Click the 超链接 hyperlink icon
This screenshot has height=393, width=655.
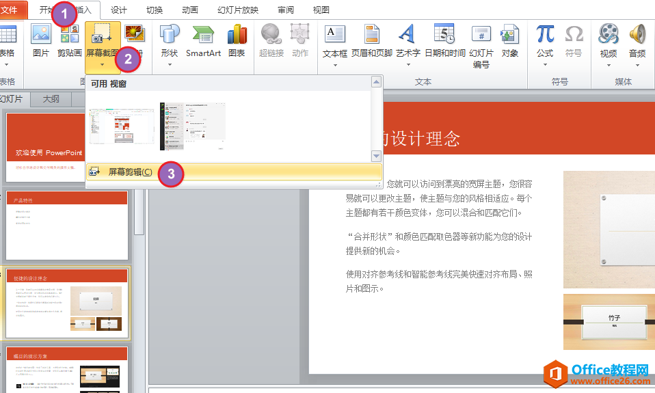271,34
